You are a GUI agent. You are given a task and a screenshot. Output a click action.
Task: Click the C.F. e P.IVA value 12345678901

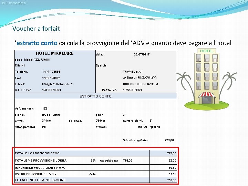pyautogui.click(x=52, y=90)
